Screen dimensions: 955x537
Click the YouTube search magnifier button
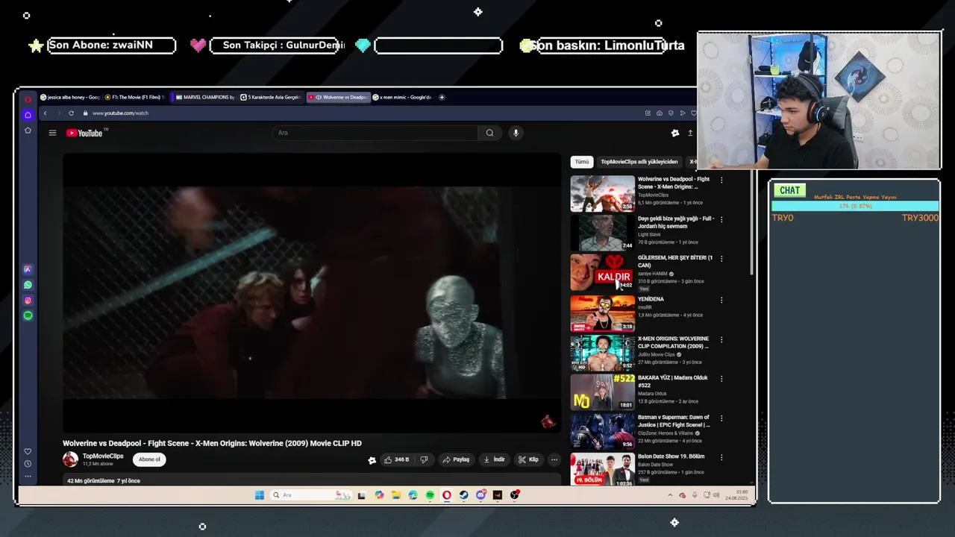489,133
